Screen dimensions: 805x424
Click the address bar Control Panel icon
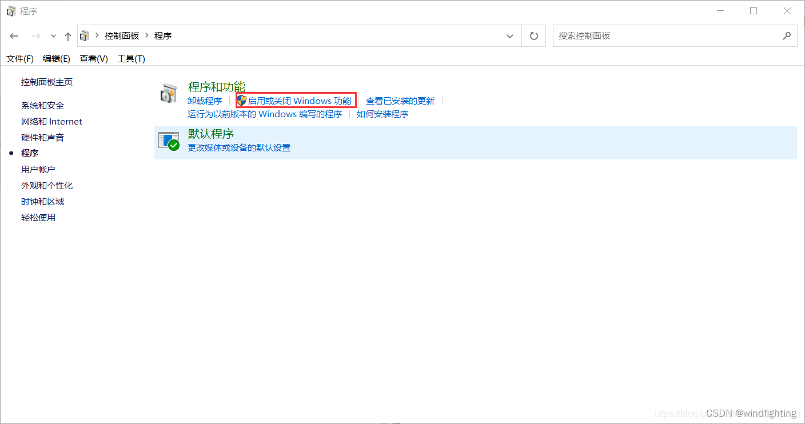pos(85,35)
